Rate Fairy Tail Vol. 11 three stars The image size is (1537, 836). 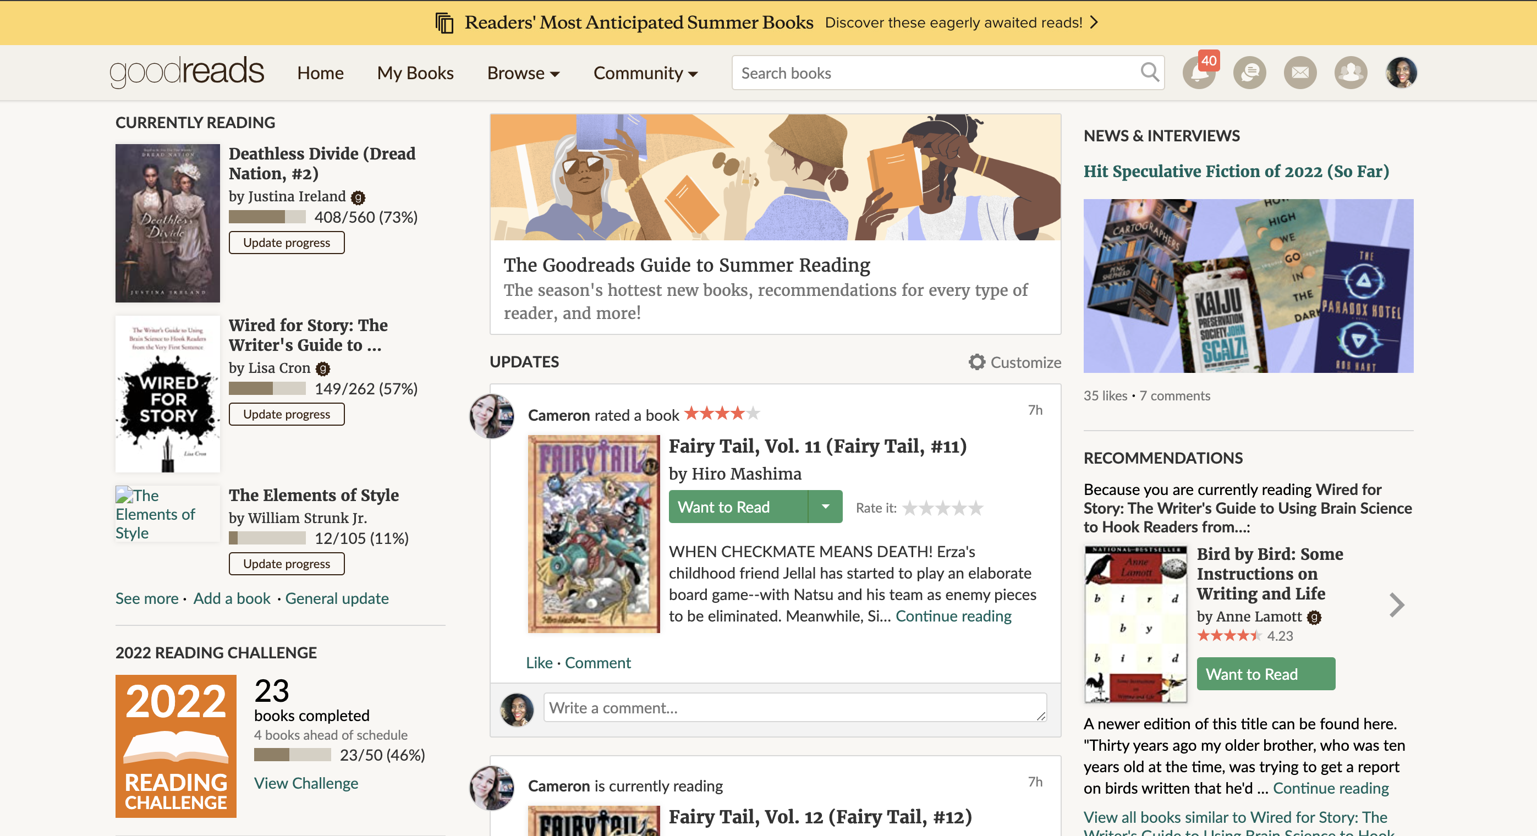[x=943, y=508]
